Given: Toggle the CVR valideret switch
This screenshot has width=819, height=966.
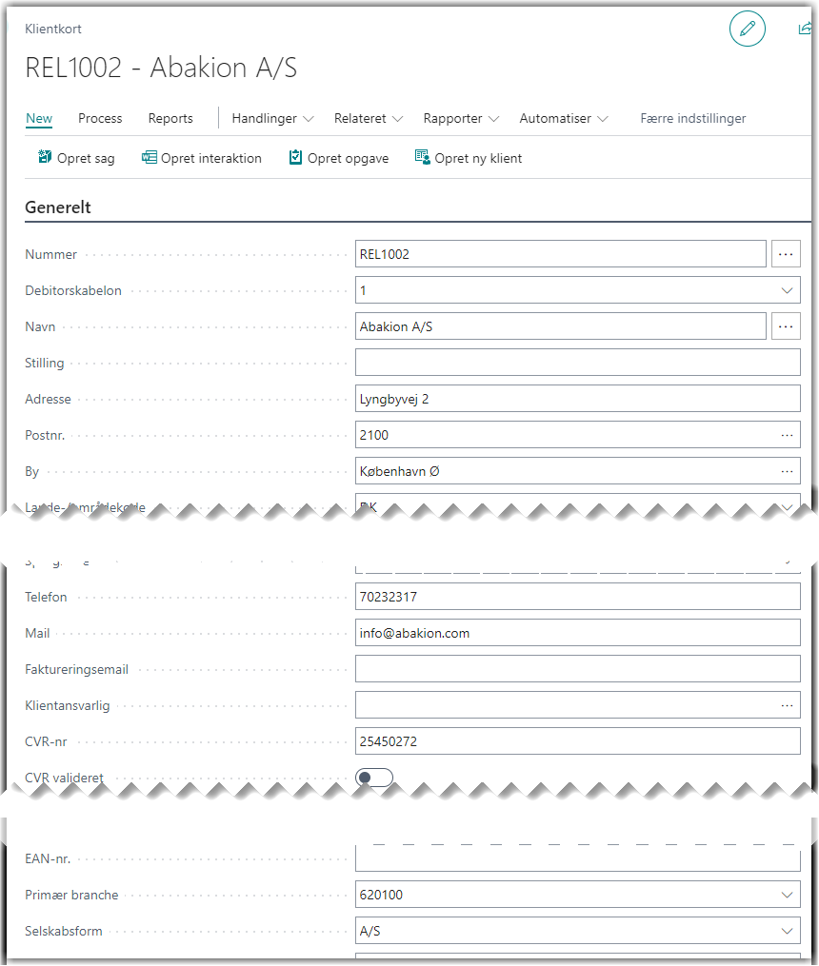Looking at the screenshot, I should [x=374, y=778].
